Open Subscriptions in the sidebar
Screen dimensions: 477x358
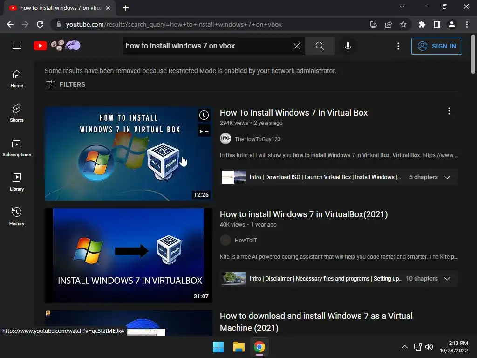pos(17,148)
